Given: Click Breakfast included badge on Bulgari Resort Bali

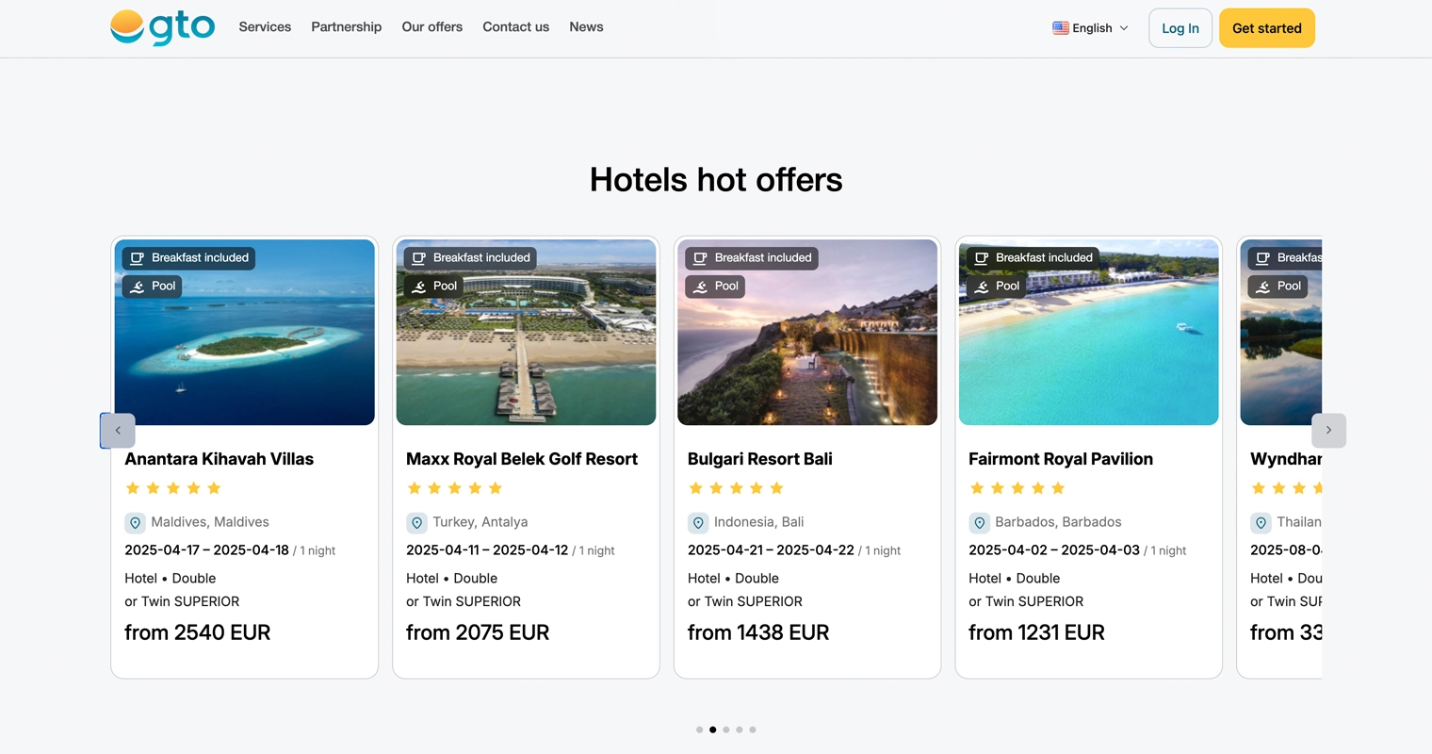Looking at the screenshot, I should click(x=752, y=258).
